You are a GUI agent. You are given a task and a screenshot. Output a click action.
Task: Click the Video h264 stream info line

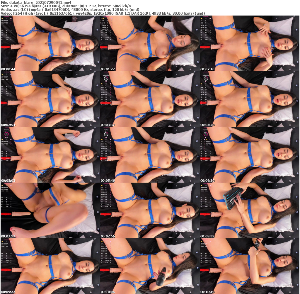(x=103, y=13)
